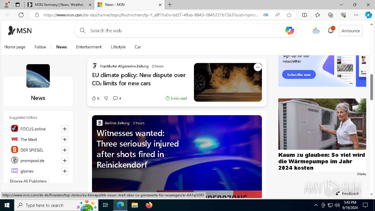Open Witnesses wanted Reinickendorf article
Image resolution: width=375 pixels, height=211 pixels.
[x=138, y=149]
